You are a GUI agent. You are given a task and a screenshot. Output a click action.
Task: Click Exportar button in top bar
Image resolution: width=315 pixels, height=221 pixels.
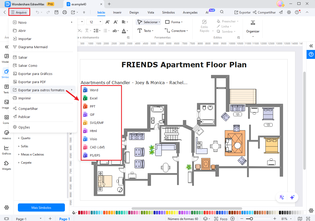tap(242, 12)
